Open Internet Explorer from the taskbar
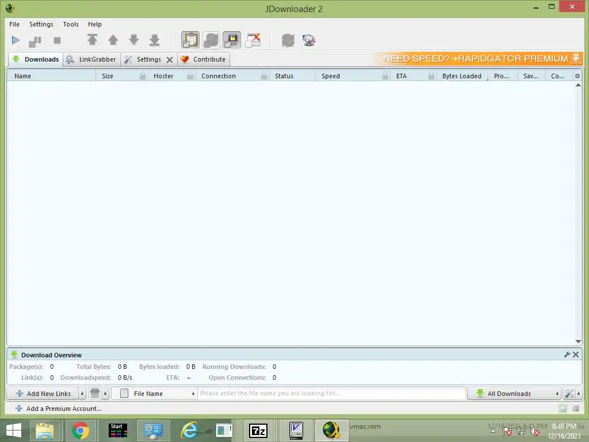 point(189,430)
